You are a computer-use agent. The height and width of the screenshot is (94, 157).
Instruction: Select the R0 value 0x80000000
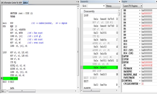tap(147, 10)
